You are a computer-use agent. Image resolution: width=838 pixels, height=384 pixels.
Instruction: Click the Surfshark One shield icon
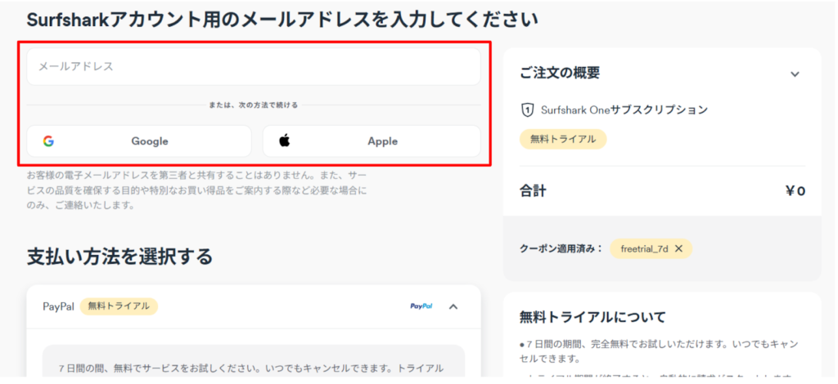point(527,109)
